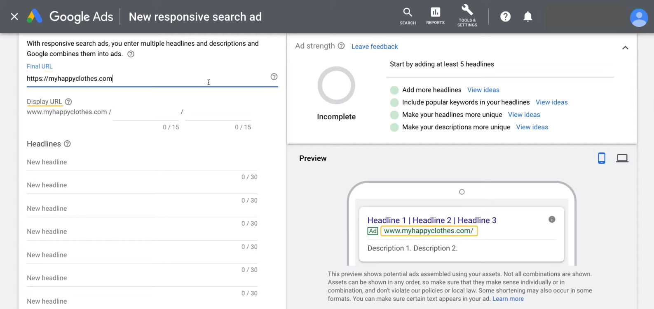The image size is (654, 309).
Task: View ideas for Add more headlines
Action: pos(483,90)
